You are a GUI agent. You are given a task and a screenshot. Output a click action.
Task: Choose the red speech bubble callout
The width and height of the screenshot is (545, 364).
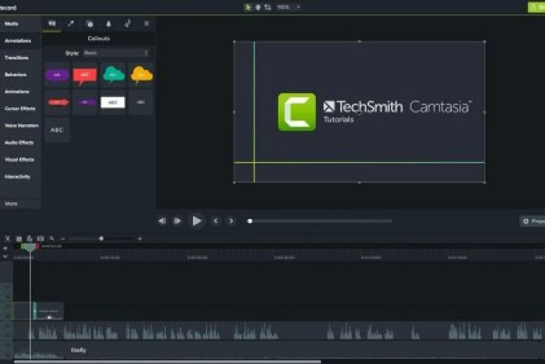click(85, 75)
